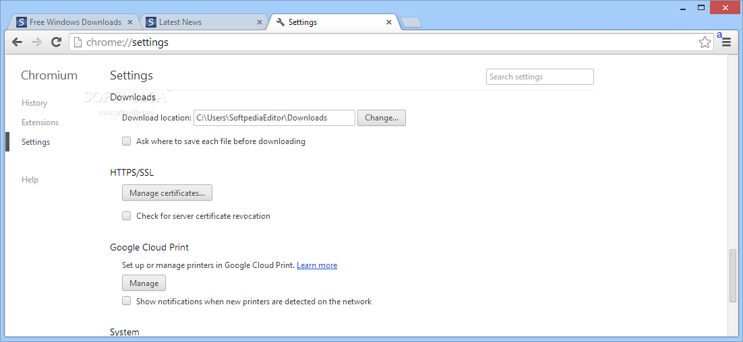
Task: Switch to the Latest News tab
Action: [x=203, y=22]
